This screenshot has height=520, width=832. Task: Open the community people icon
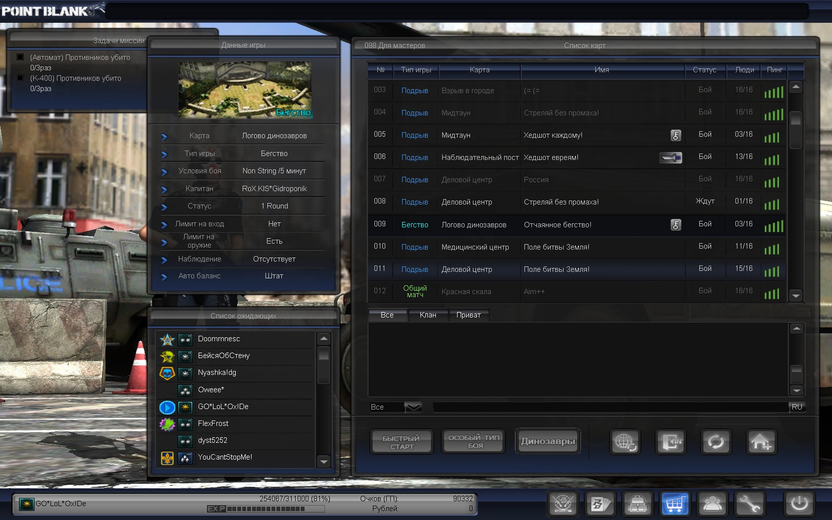point(712,504)
